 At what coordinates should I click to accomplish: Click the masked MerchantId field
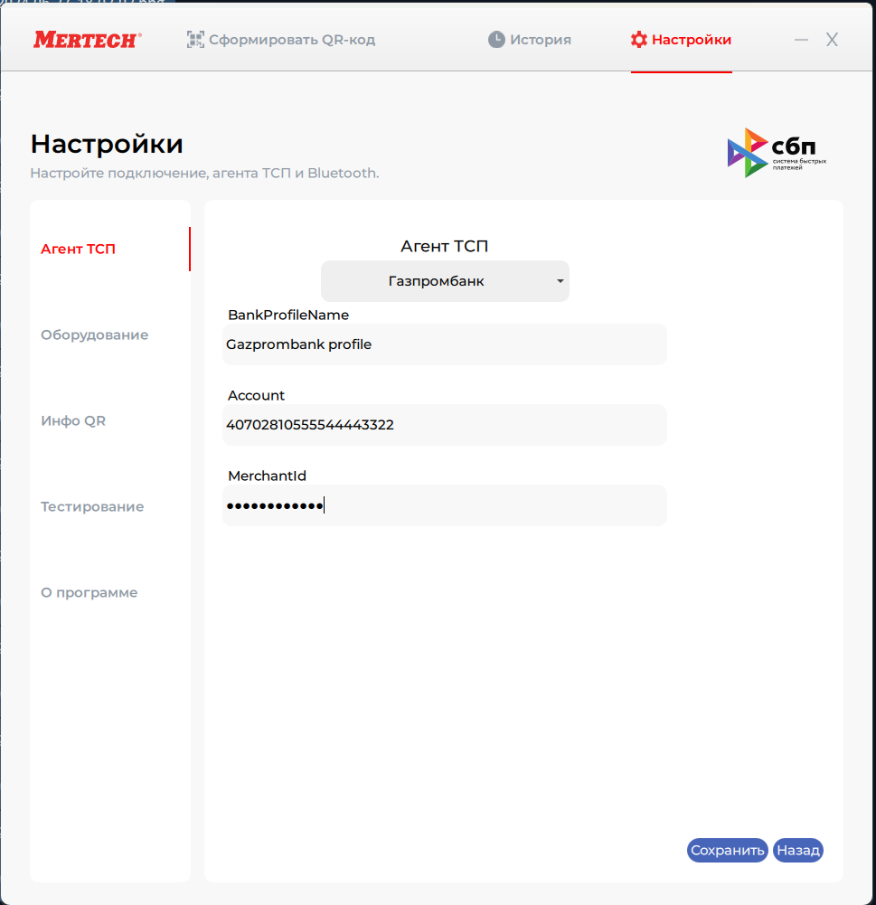pos(444,505)
